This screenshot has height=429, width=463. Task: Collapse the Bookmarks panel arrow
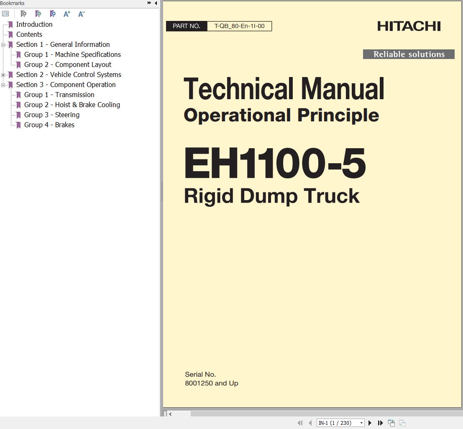click(156, 3)
